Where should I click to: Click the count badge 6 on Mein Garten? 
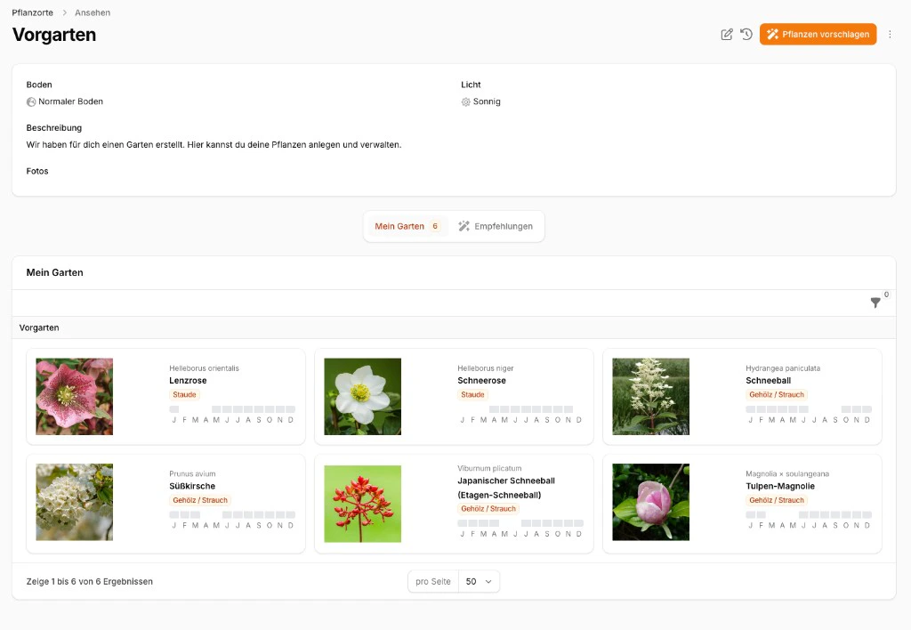pyautogui.click(x=434, y=226)
